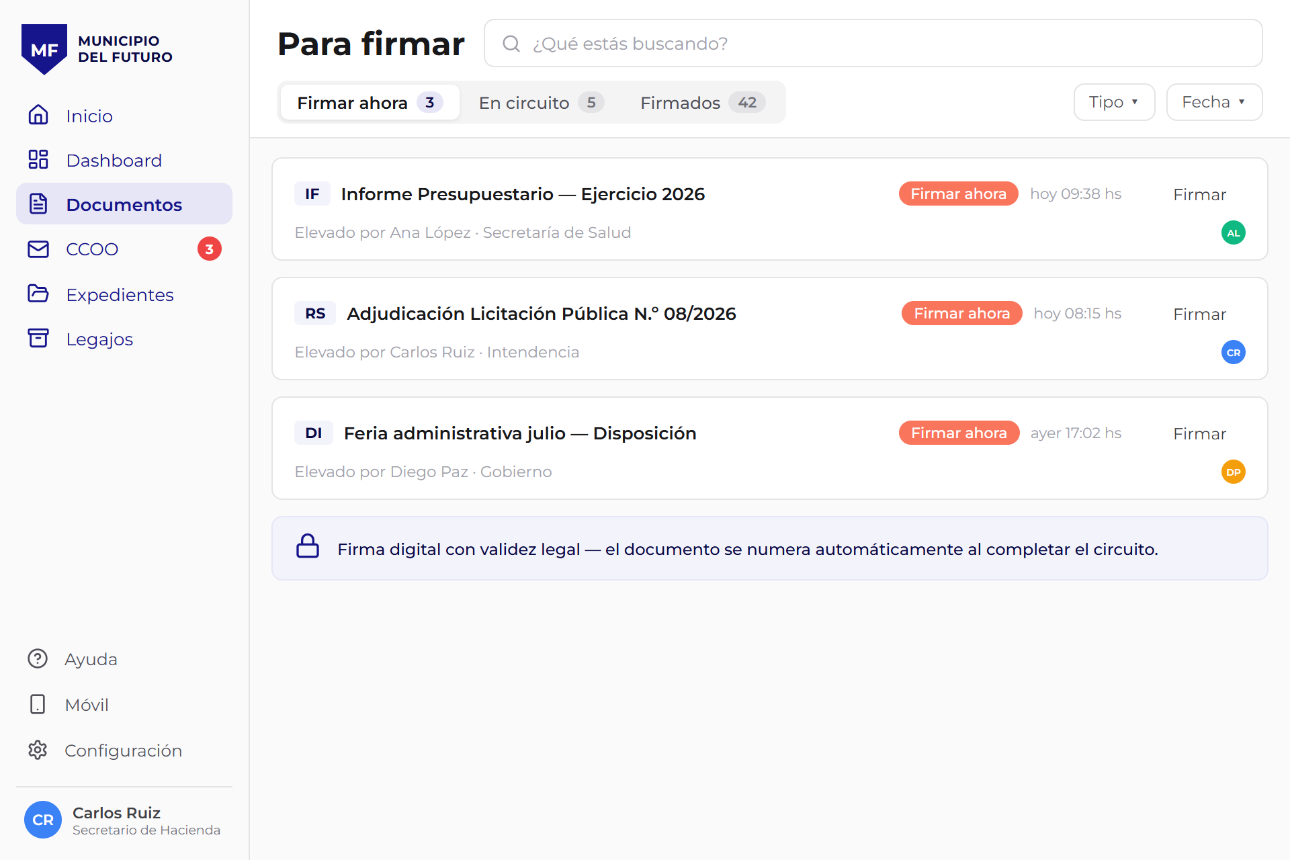Click the Móvil phone icon
1290x860 pixels.
pyautogui.click(x=38, y=704)
